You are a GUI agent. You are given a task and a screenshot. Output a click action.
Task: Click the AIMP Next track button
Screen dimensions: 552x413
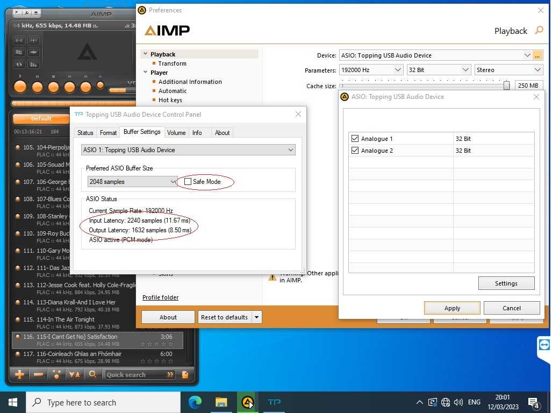click(x=85, y=87)
